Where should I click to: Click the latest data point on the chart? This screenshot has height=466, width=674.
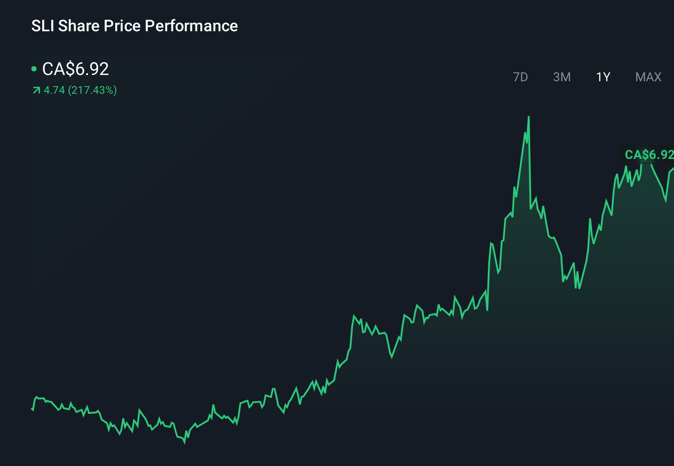point(672,170)
